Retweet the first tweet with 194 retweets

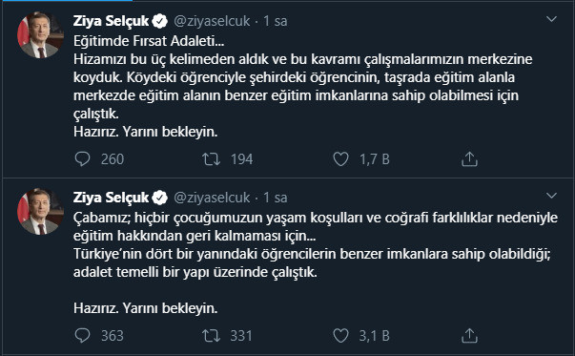(x=212, y=159)
